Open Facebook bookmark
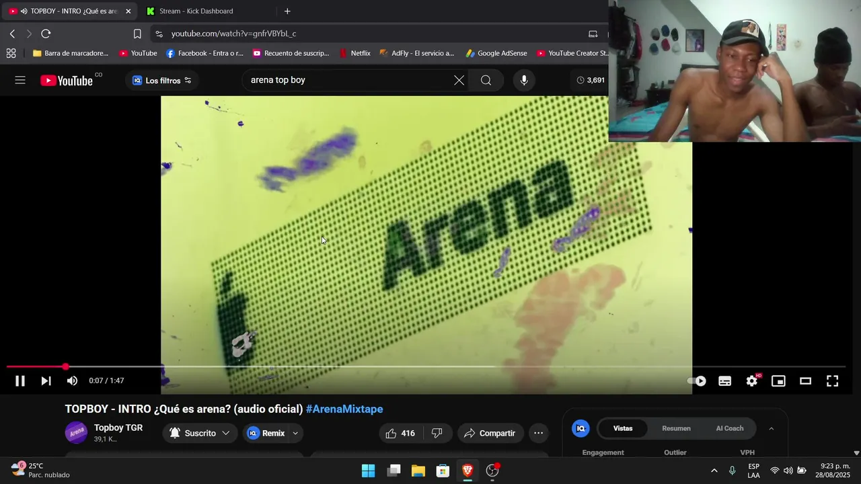This screenshot has height=484, width=861. (204, 53)
